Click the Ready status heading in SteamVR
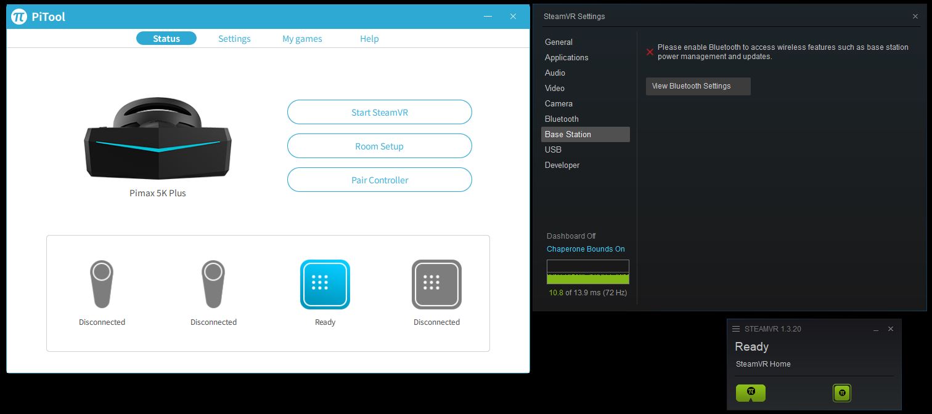 click(x=752, y=347)
